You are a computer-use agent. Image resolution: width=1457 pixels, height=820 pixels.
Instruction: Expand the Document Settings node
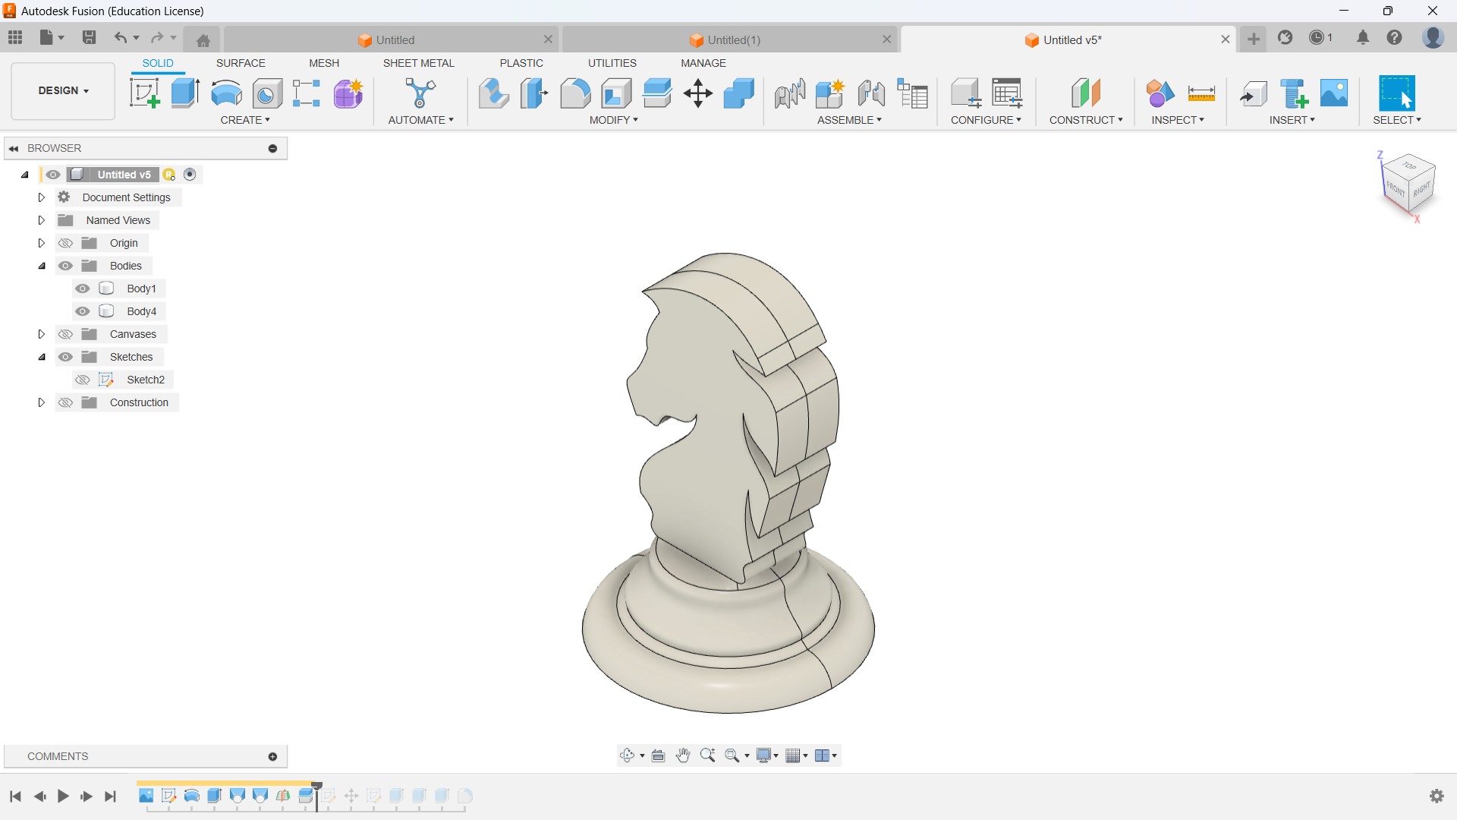pos(42,197)
